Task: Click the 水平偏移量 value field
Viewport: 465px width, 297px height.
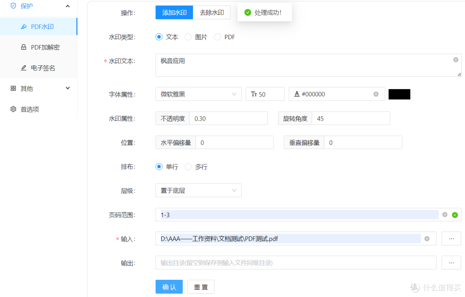Action: coord(235,142)
